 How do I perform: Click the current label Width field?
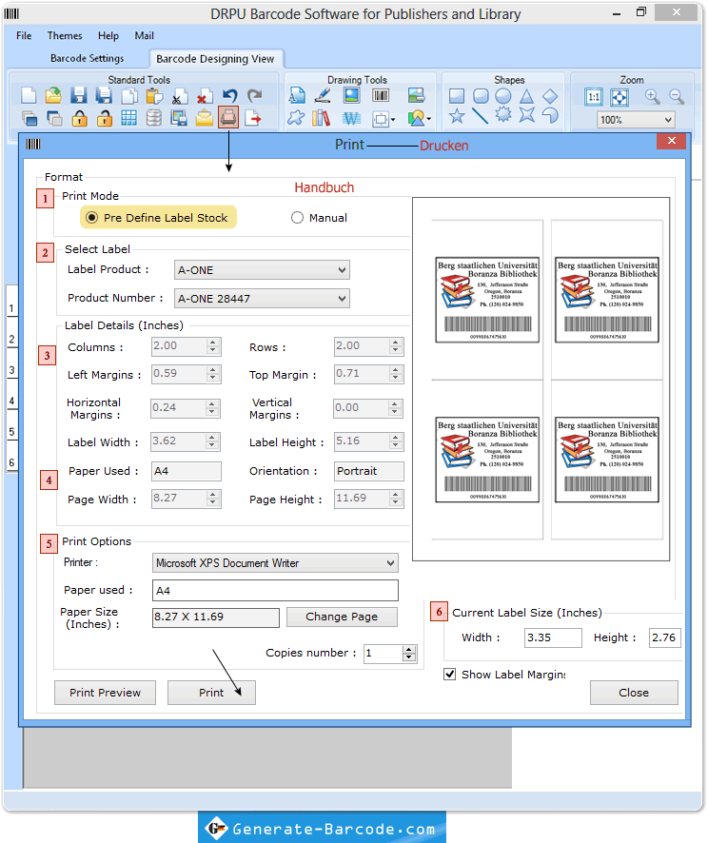pos(553,637)
